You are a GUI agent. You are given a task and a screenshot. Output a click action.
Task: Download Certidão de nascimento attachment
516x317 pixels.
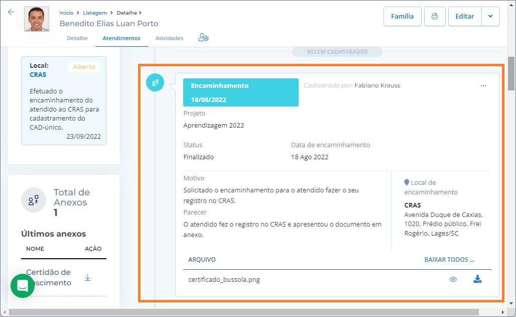[87, 278]
